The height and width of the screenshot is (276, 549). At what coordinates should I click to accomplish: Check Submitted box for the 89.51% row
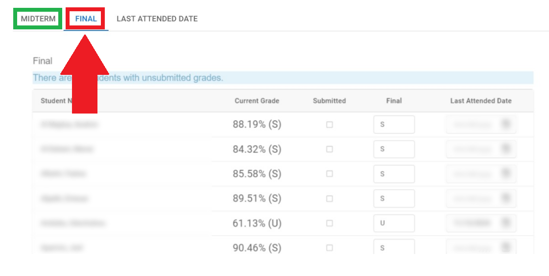click(330, 198)
